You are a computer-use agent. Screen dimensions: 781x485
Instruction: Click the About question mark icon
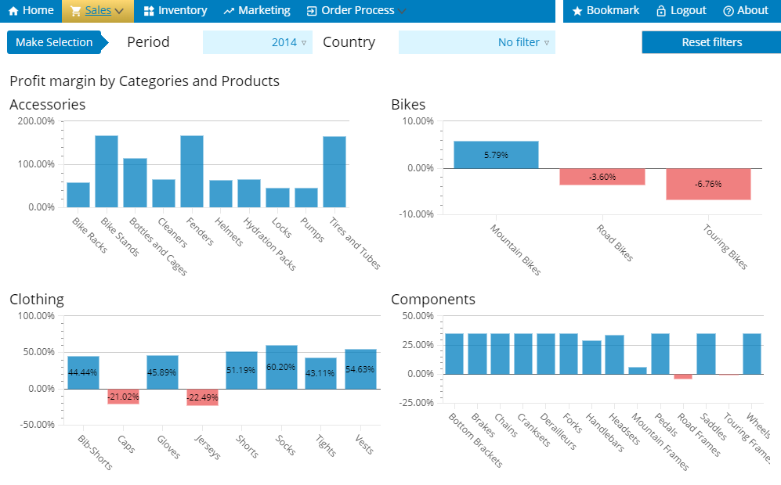729,11
